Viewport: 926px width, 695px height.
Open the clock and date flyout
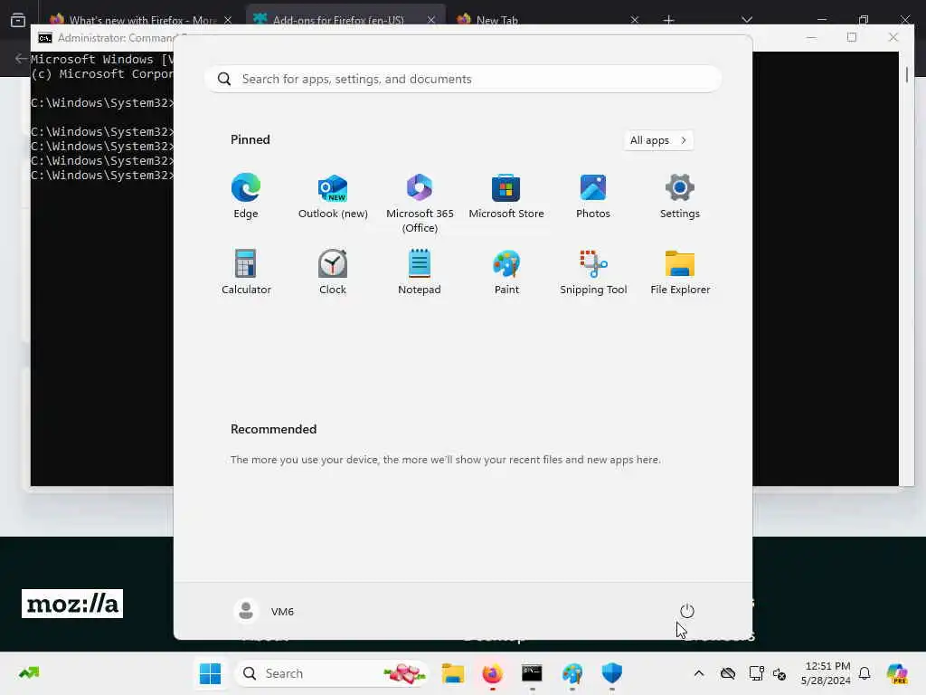click(826, 673)
